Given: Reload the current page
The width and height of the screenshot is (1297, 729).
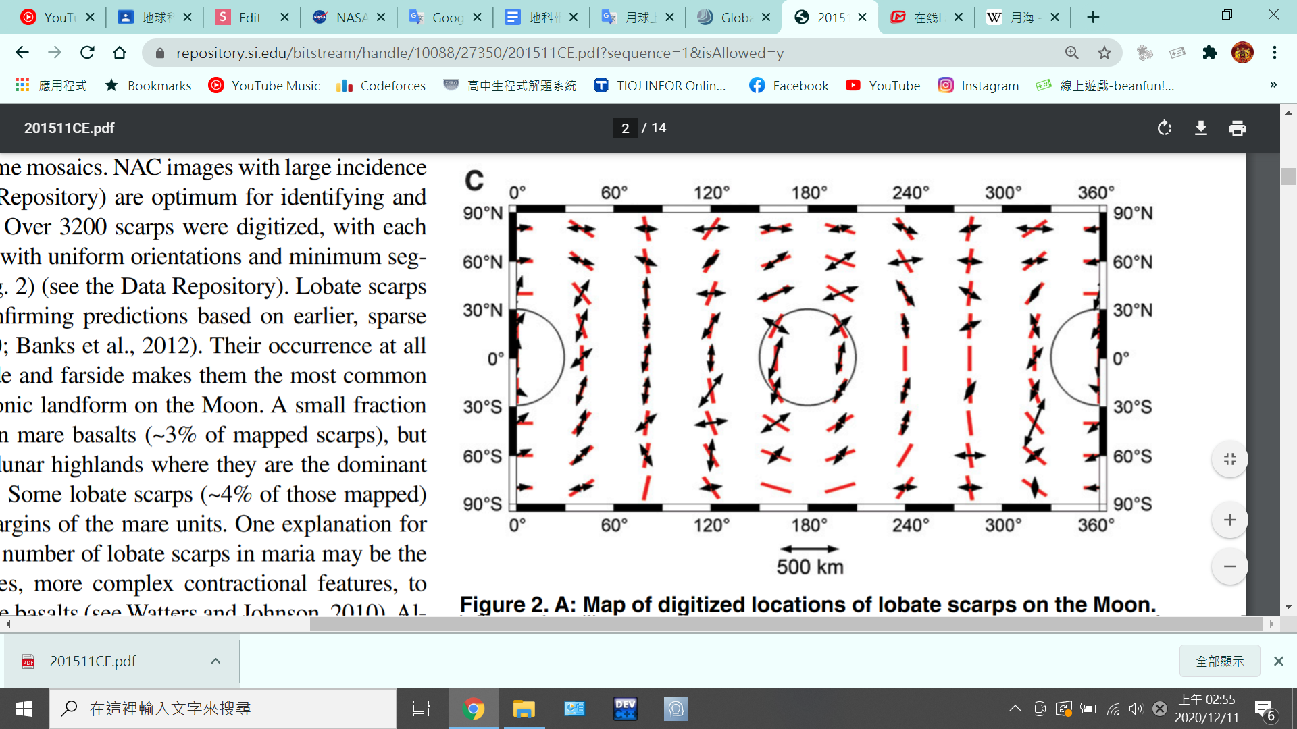Looking at the screenshot, I should pos(87,53).
